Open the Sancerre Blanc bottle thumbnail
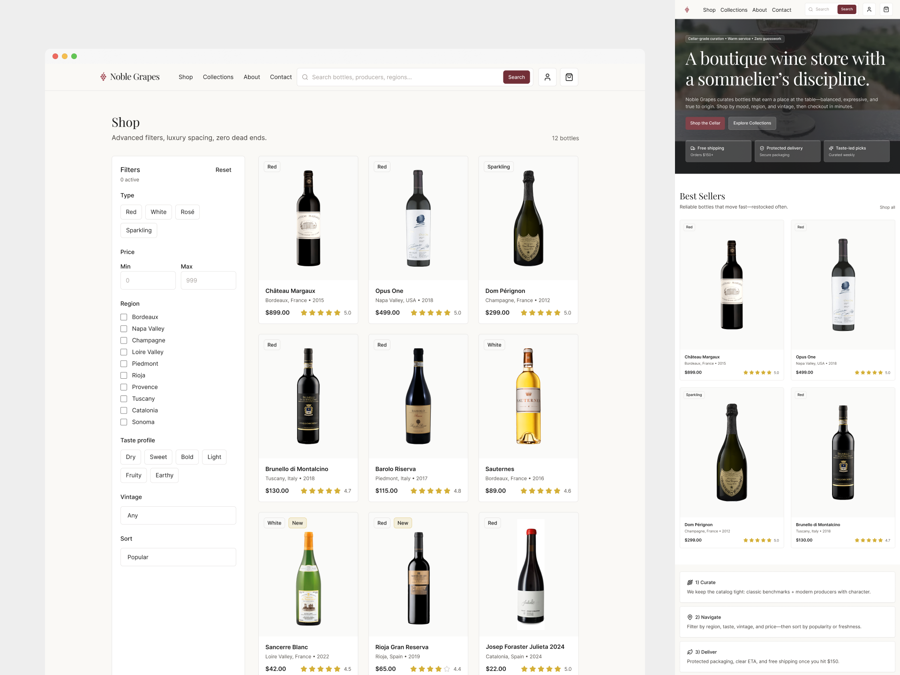900x675 pixels. (308, 578)
